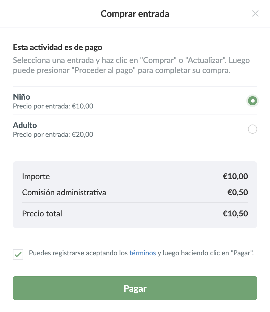Click the Comisión administrativa label
The width and height of the screenshot is (270, 312).
click(x=64, y=192)
